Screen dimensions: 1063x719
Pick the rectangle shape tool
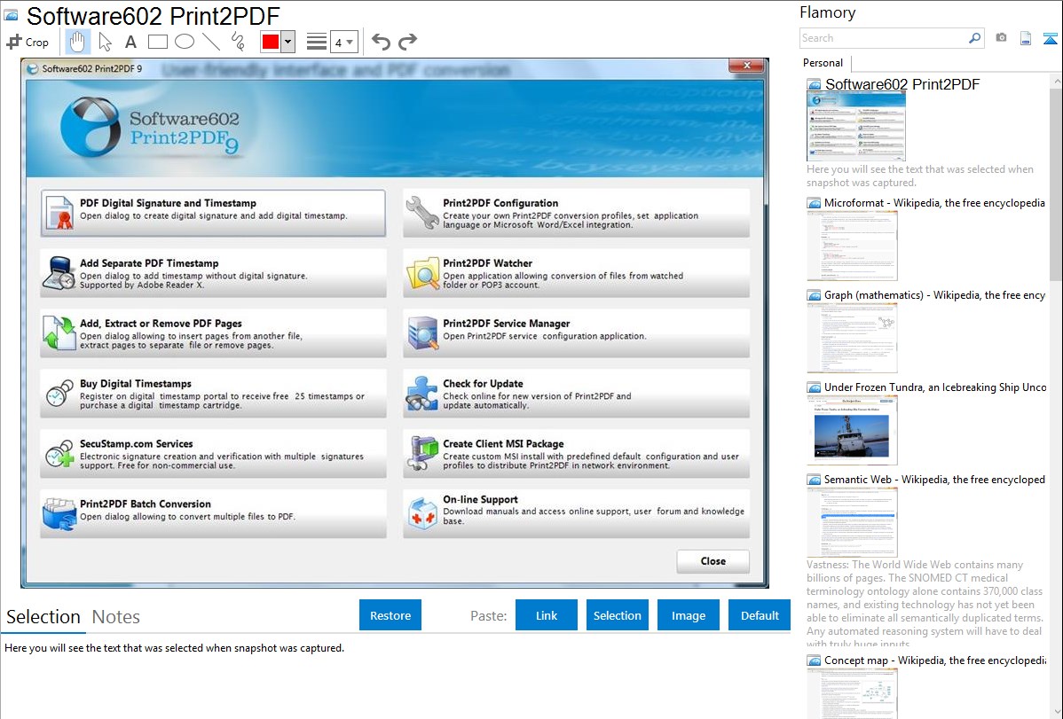pos(157,42)
